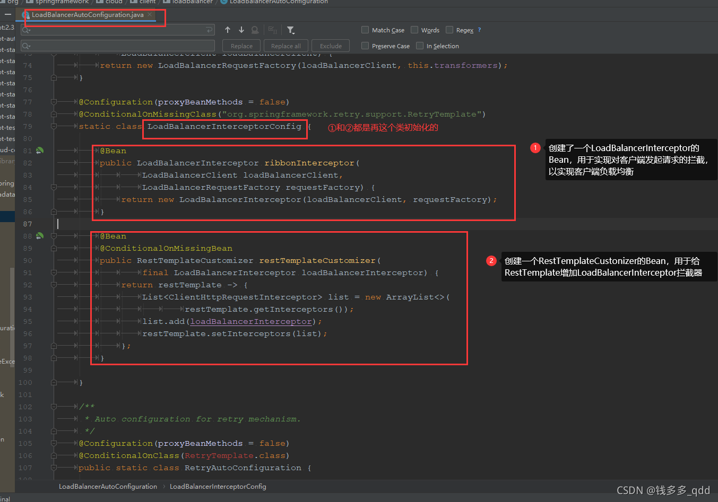Click class file icon on the editor tab
This screenshot has height=502, width=718.
pyautogui.click(x=27, y=15)
